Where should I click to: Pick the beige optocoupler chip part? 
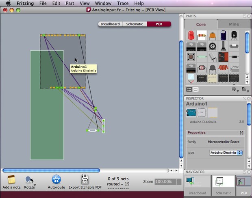[213, 78]
